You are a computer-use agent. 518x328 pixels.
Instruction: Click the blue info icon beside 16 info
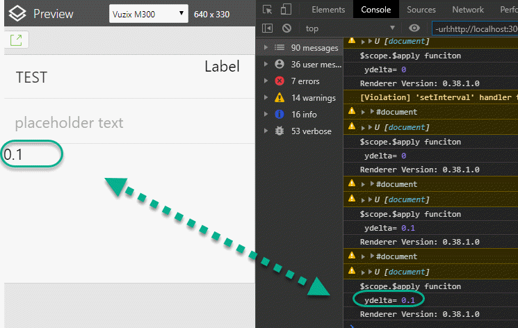click(x=280, y=114)
